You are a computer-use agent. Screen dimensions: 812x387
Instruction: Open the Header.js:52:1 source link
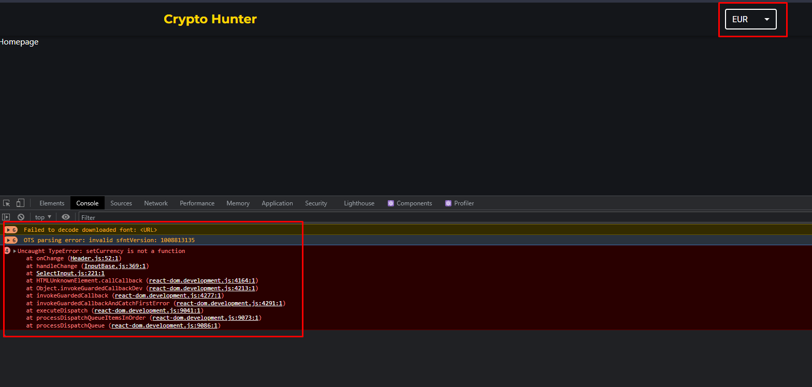[x=95, y=258]
